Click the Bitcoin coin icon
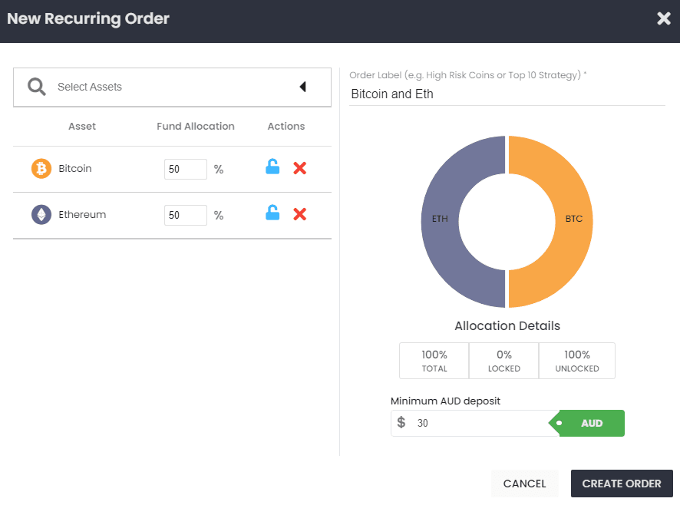This screenshot has height=505, width=680. 41,169
